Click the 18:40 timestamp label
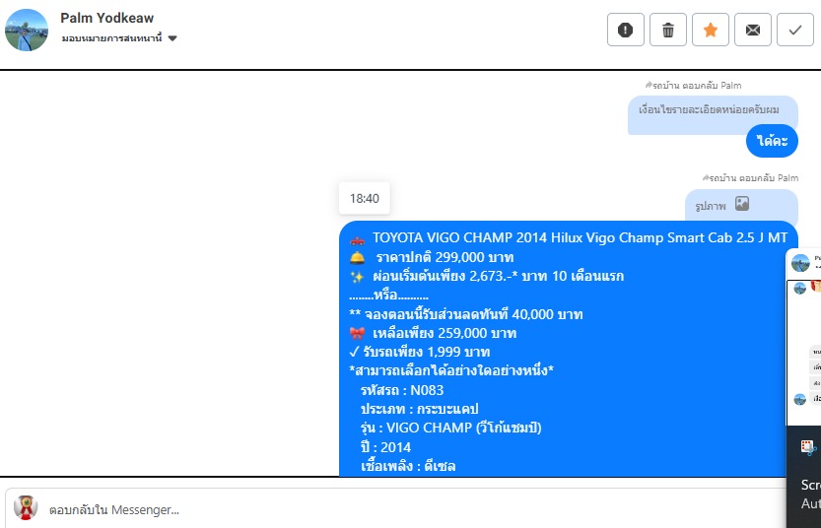This screenshot has width=821, height=528. click(x=365, y=198)
